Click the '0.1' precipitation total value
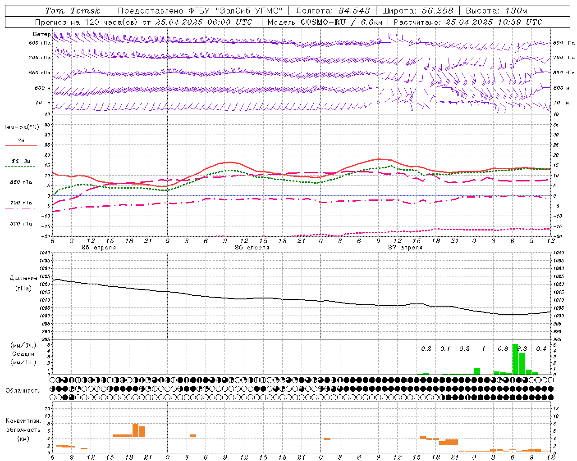The height and width of the screenshot is (461, 577). [x=445, y=349]
